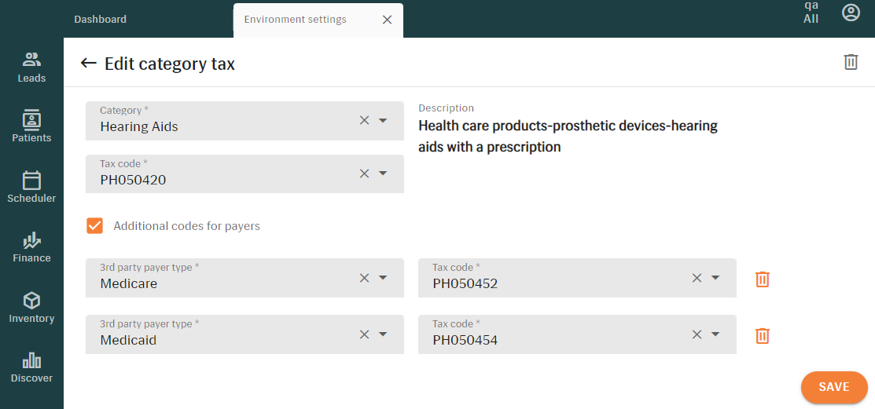Switch to the Dashboard tab

[x=101, y=19]
